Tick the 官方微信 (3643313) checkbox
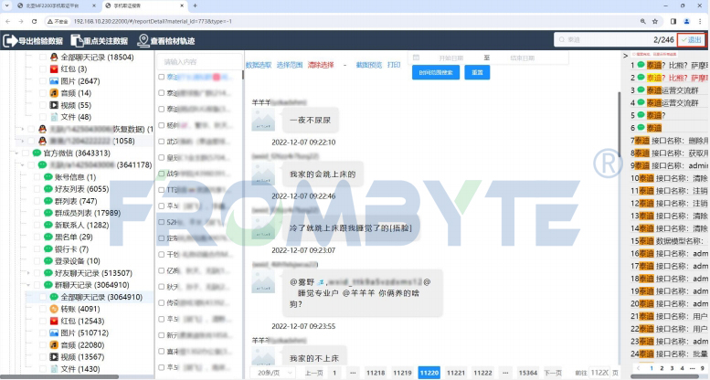 pos(26,153)
